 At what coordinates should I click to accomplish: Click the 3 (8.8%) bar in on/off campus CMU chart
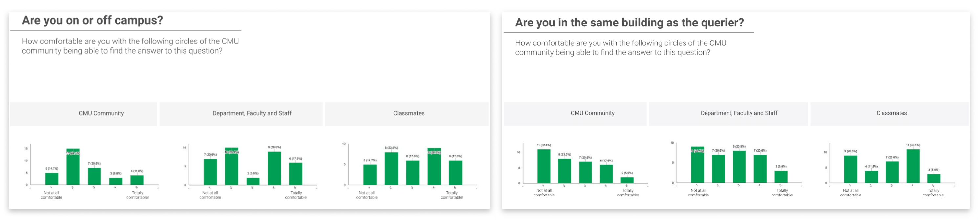116,181
